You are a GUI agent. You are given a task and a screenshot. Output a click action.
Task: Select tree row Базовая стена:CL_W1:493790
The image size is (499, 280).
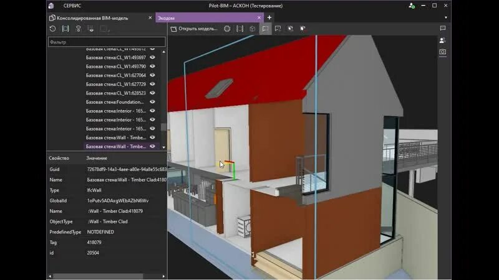116,67
